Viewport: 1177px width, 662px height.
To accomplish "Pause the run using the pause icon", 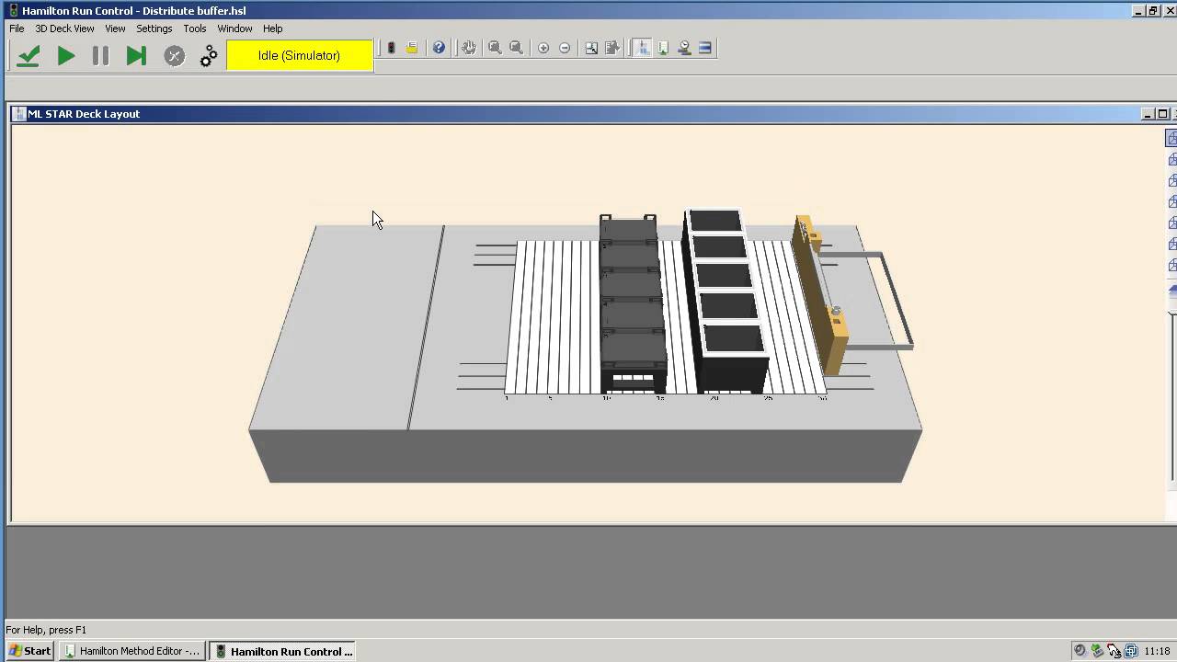I will click(x=100, y=56).
